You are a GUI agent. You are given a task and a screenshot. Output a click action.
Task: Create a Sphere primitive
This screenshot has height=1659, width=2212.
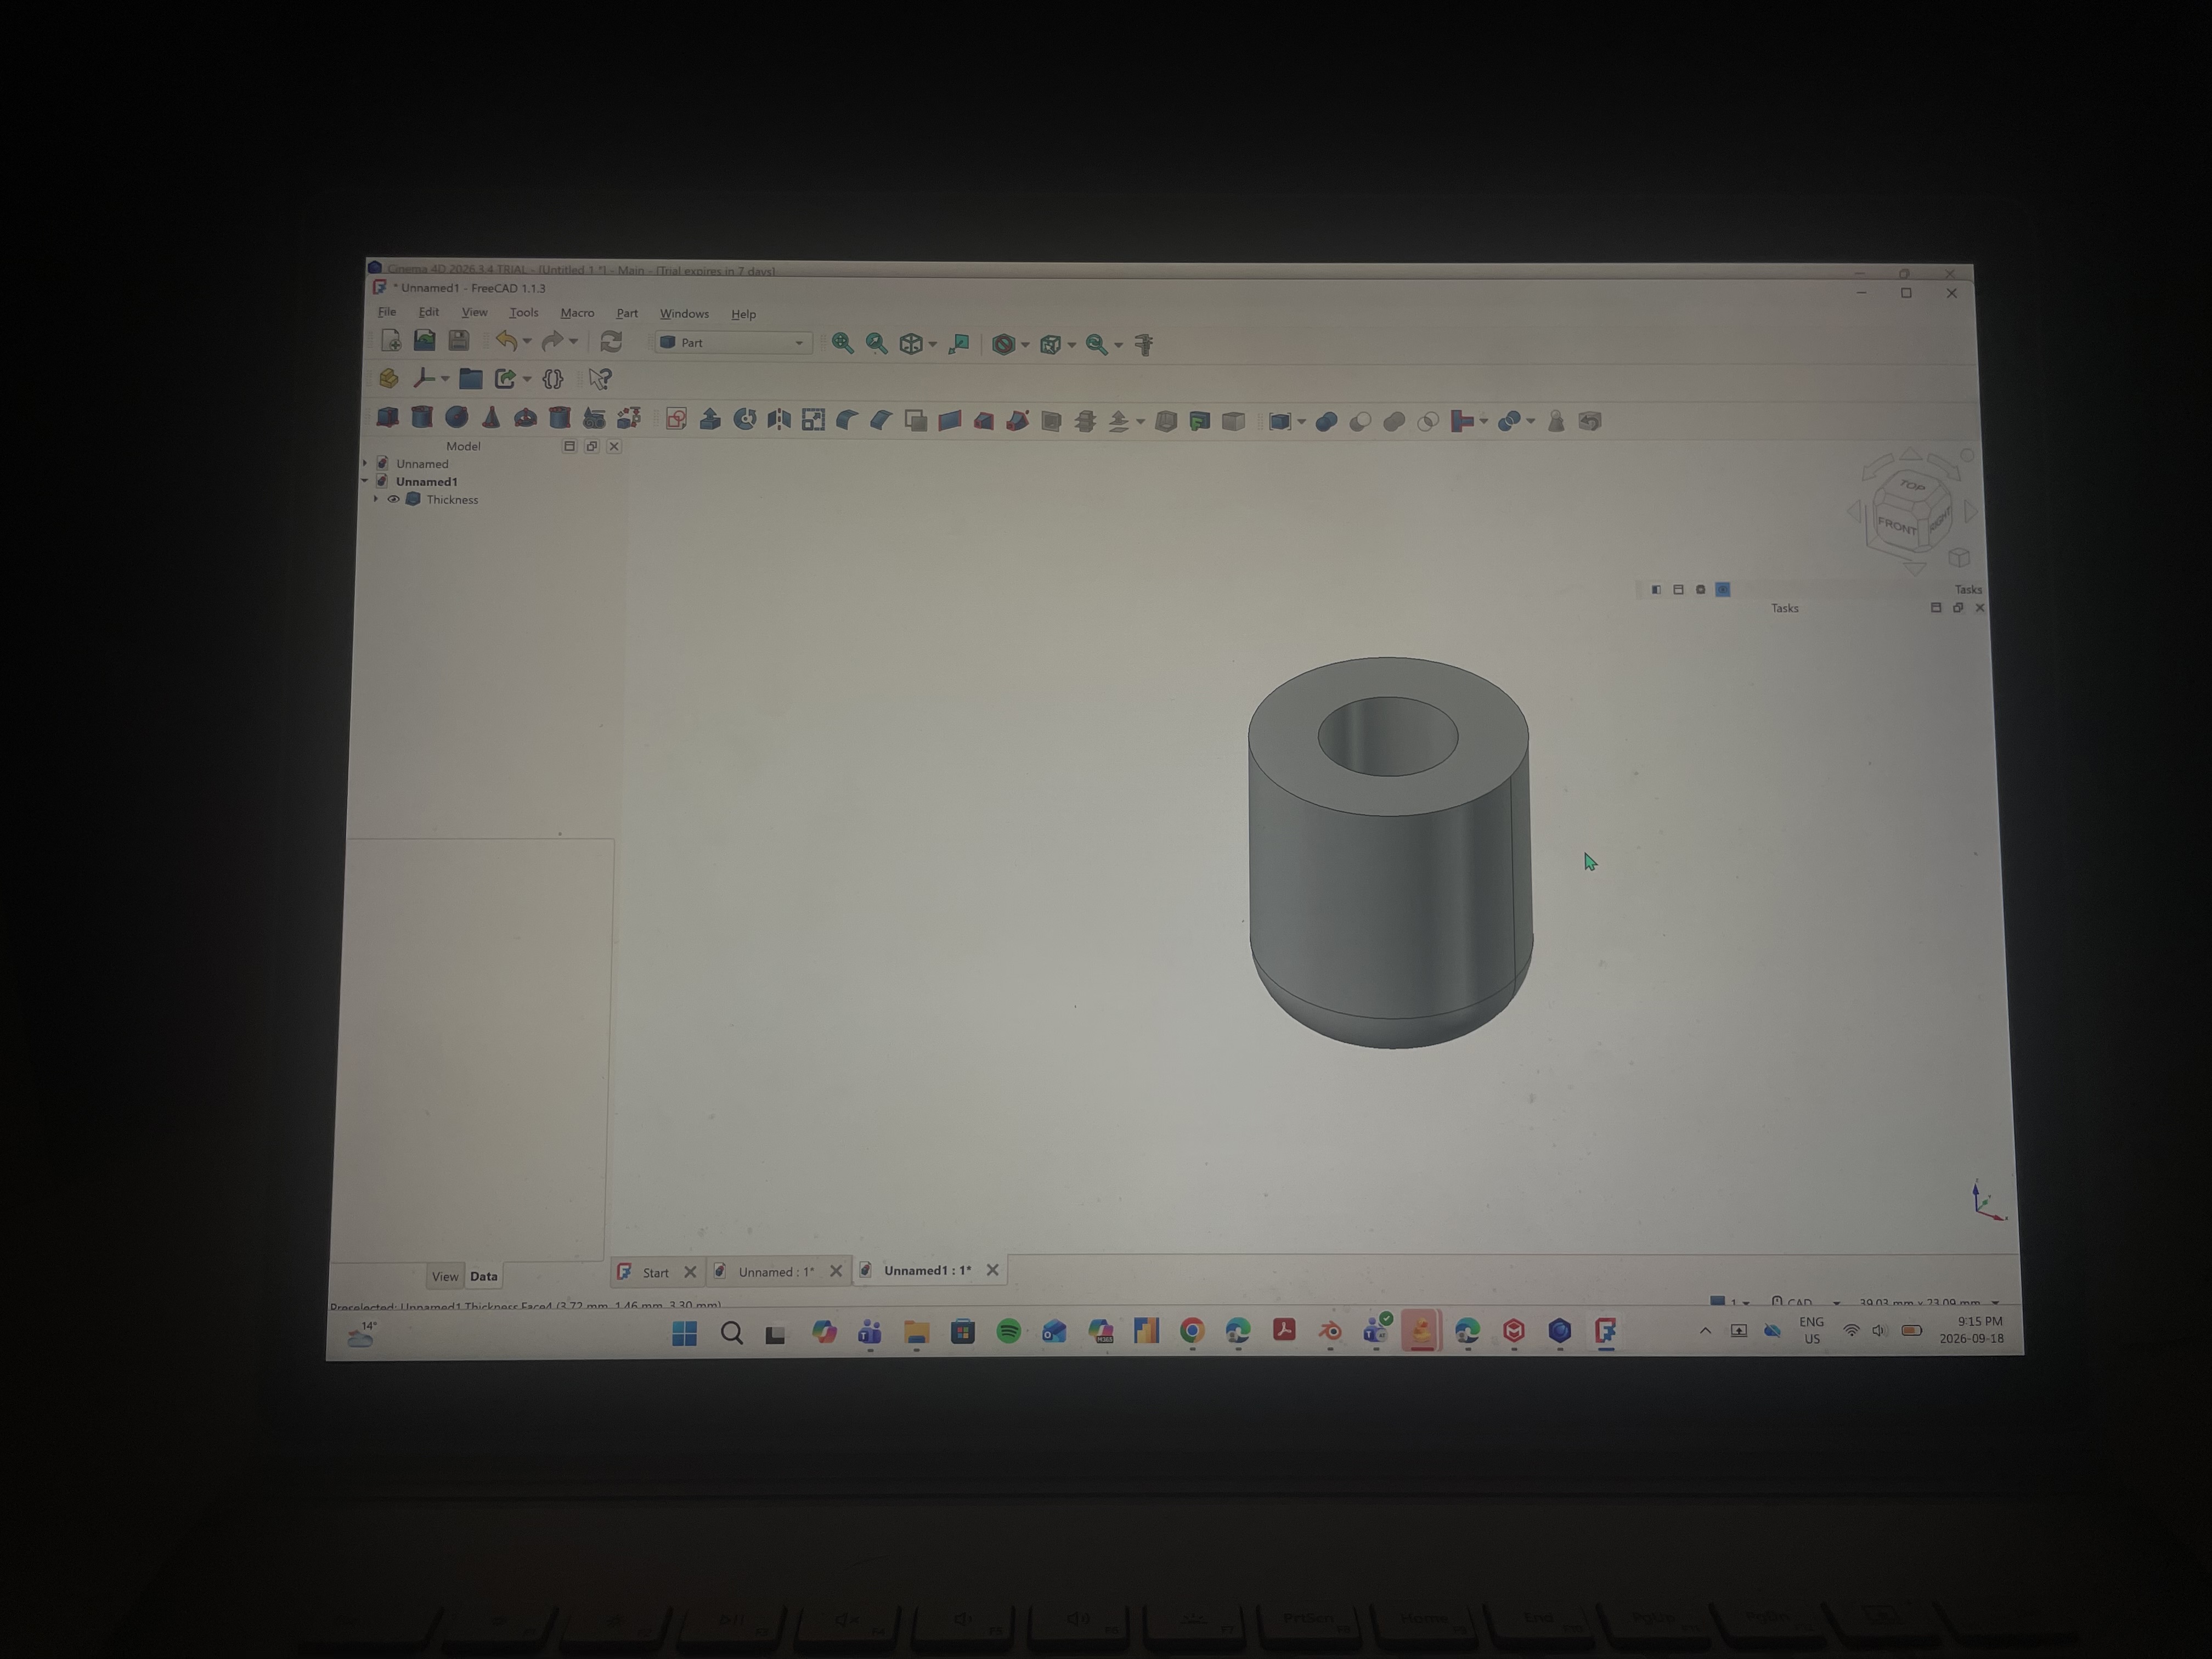click(x=457, y=418)
